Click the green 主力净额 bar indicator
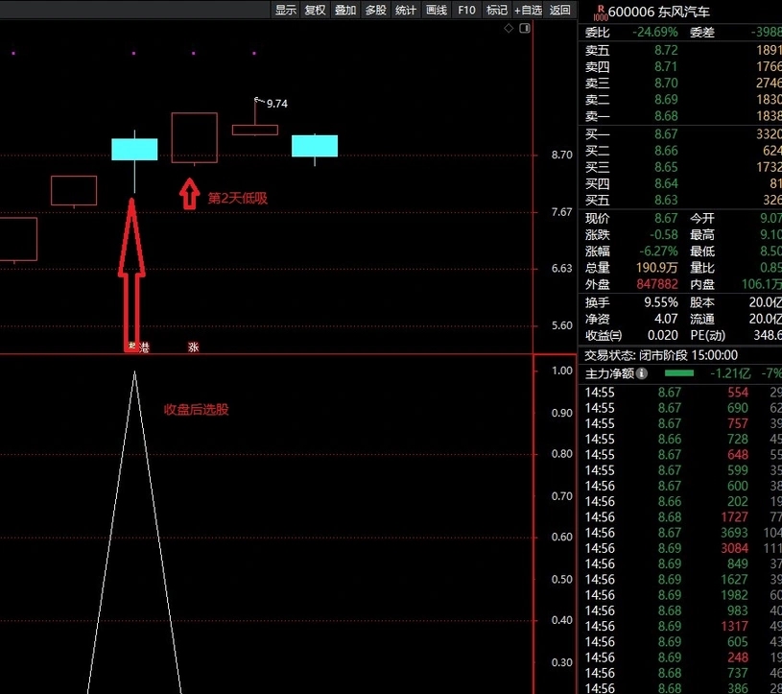 point(678,372)
